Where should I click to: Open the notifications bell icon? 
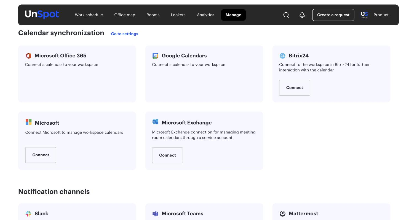click(x=302, y=15)
